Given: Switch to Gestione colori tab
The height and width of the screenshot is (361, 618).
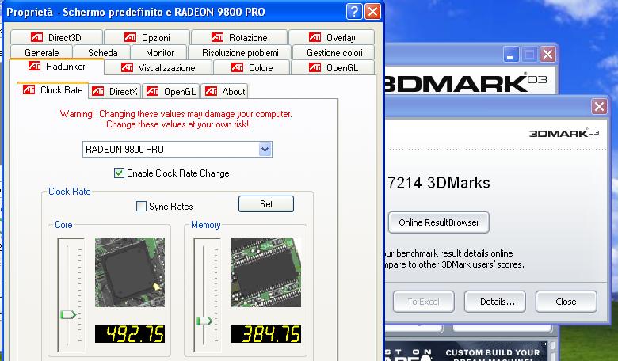Looking at the screenshot, I should (x=334, y=53).
